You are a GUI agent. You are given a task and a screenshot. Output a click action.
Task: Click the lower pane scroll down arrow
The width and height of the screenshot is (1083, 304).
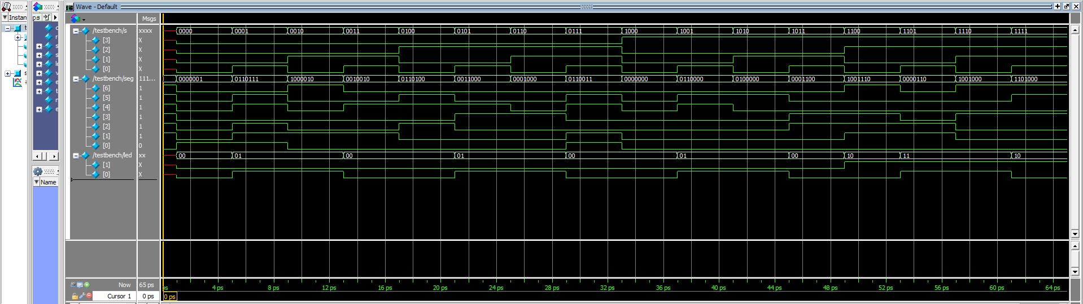coord(1075,271)
